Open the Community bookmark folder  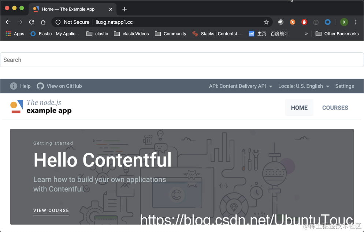(170, 34)
